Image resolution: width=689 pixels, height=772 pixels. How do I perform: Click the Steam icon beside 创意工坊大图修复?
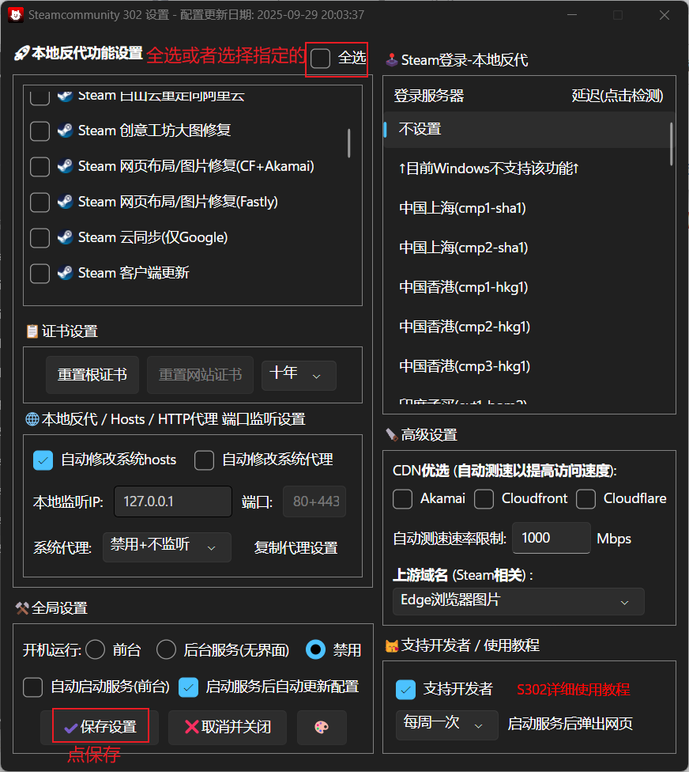pyautogui.click(x=64, y=131)
